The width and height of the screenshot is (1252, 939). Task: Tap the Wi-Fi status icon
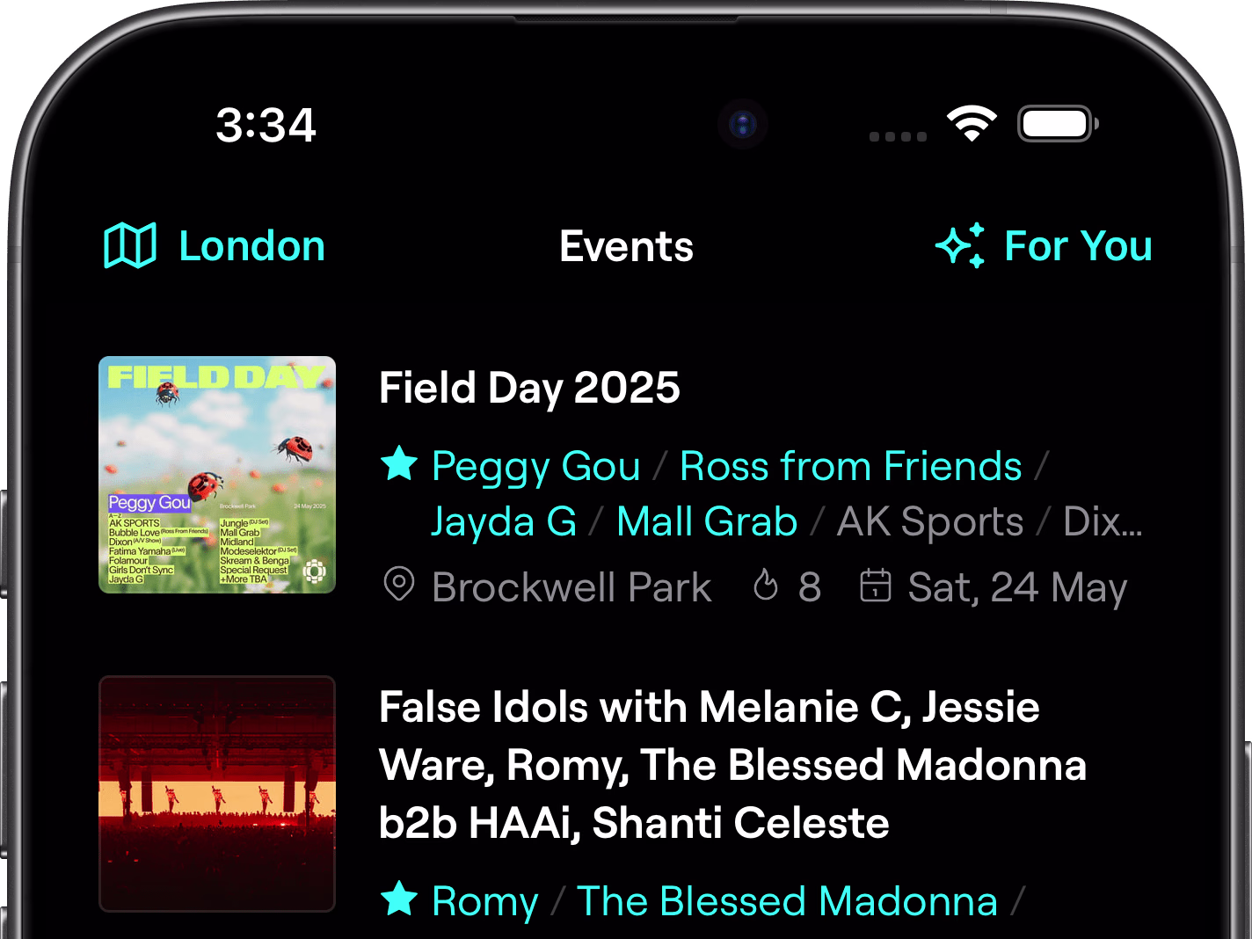(x=971, y=124)
